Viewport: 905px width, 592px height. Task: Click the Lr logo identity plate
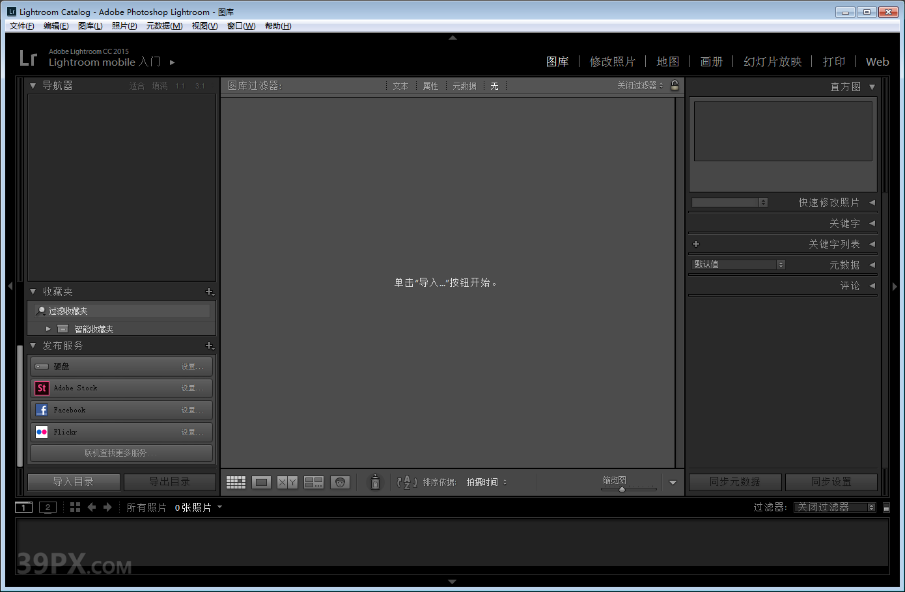[28, 58]
